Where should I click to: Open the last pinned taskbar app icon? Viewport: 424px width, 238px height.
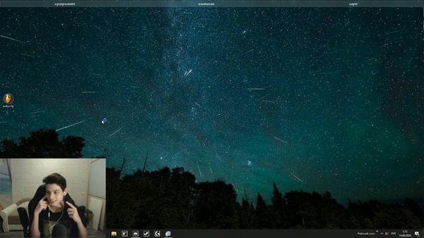pyautogui.click(x=168, y=233)
